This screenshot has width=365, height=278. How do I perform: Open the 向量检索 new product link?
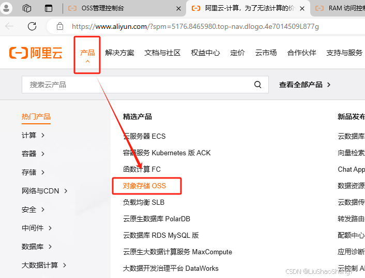point(351,153)
